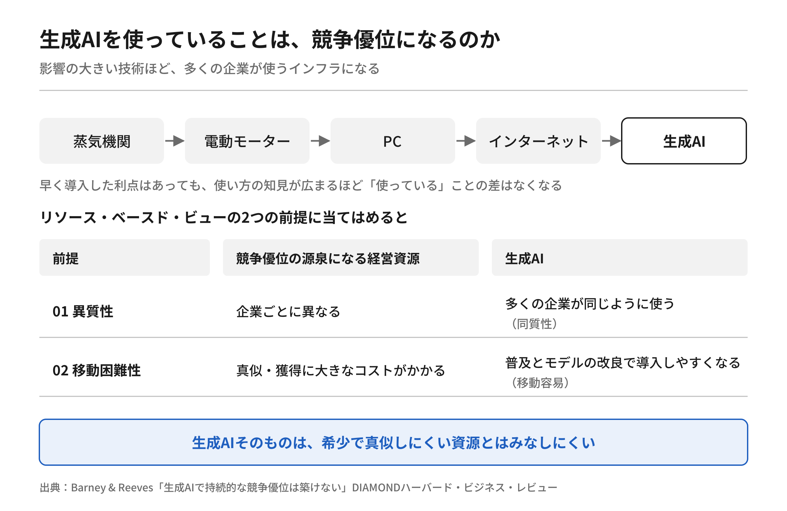The width and height of the screenshot is (787, 511).
Task: Click the heading リソース・ベースド・ビューの2つの前提
Action: pyautogui.click(x=224, y=218)
